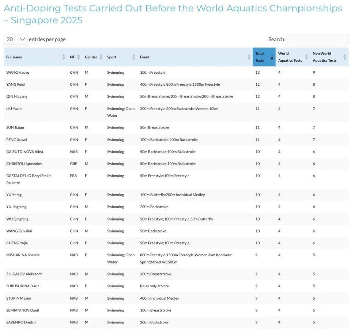The height and width of the screenshot is (330, 351).
Task: Focus the Search input field
Action: [318, 39]
